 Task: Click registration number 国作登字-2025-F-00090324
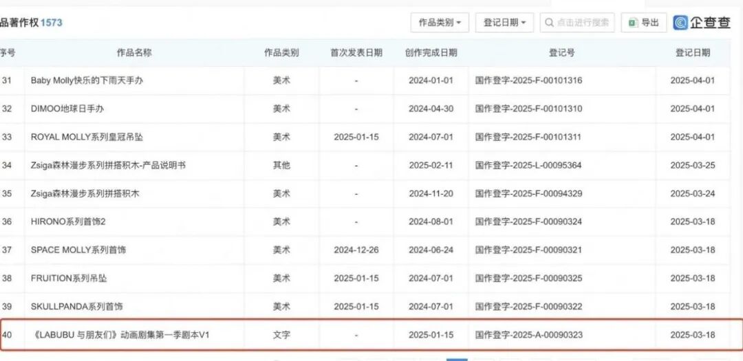point(528,221)
